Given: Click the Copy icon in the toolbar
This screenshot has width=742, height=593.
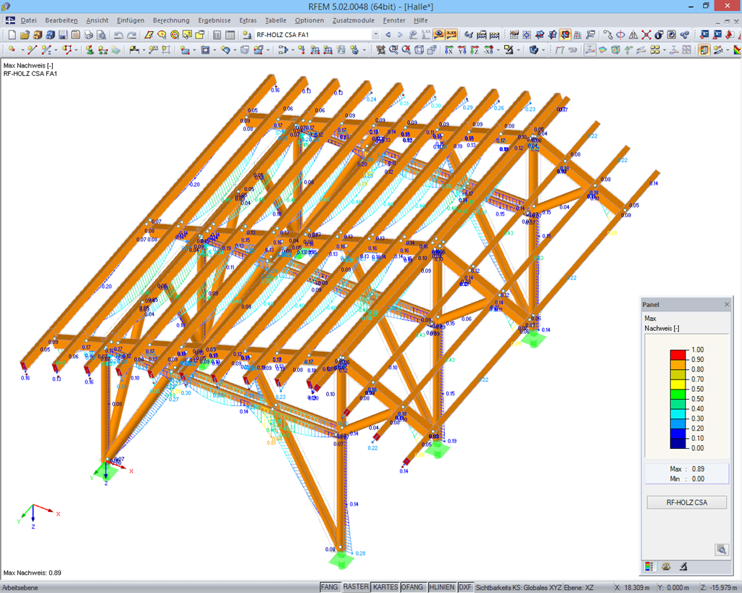Looking at the screenshot, I should tap(75, 34).
